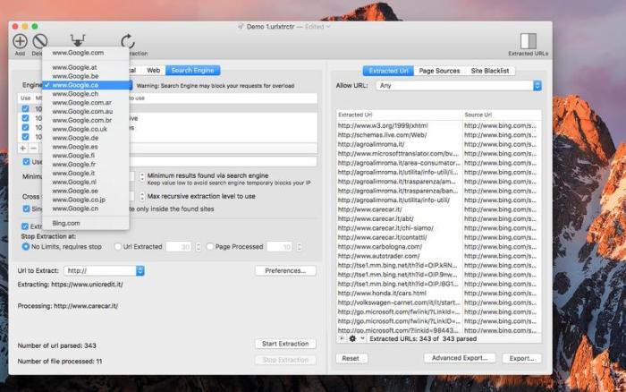Click the Preferences... button

[285, 270]
